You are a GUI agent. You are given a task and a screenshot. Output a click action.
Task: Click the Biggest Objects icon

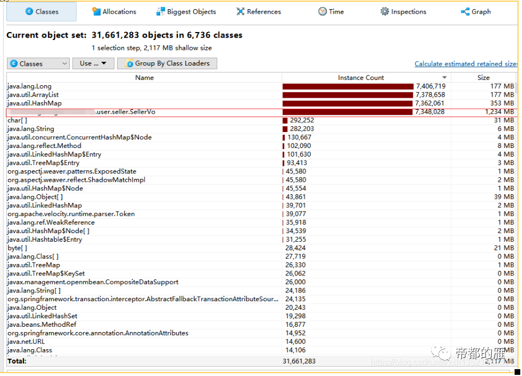[161, 11]
